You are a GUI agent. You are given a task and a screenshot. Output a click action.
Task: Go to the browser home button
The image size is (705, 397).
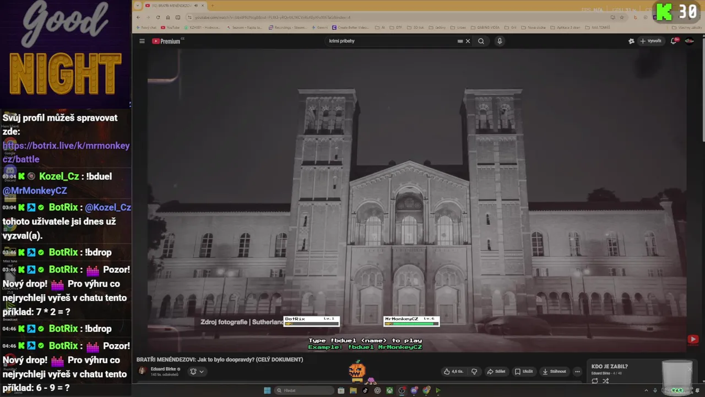(x=168, y=17)
